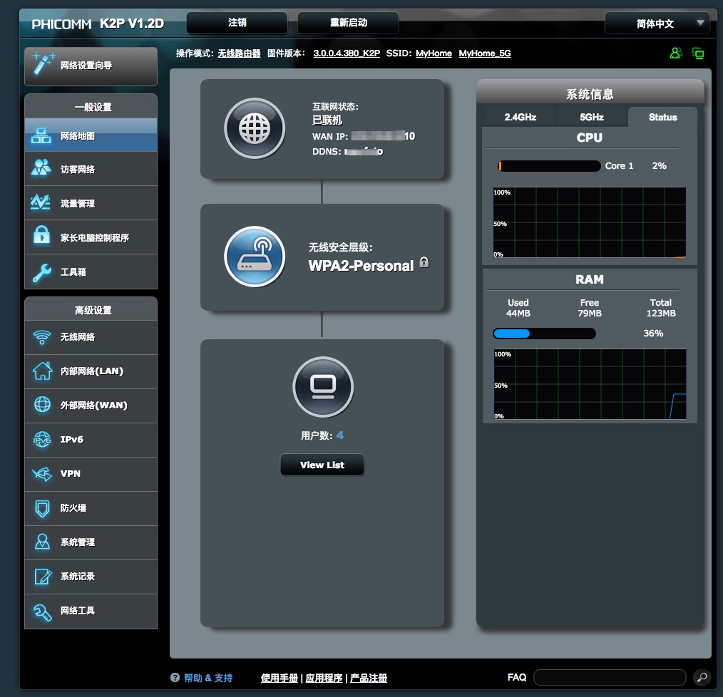
Task: Click the client computer monitor icon
Action: coord(323,387)
